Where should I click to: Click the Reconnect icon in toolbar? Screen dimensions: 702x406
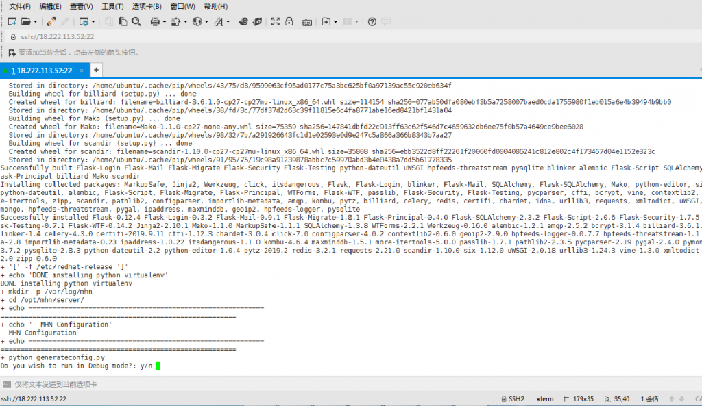point(51,21)
